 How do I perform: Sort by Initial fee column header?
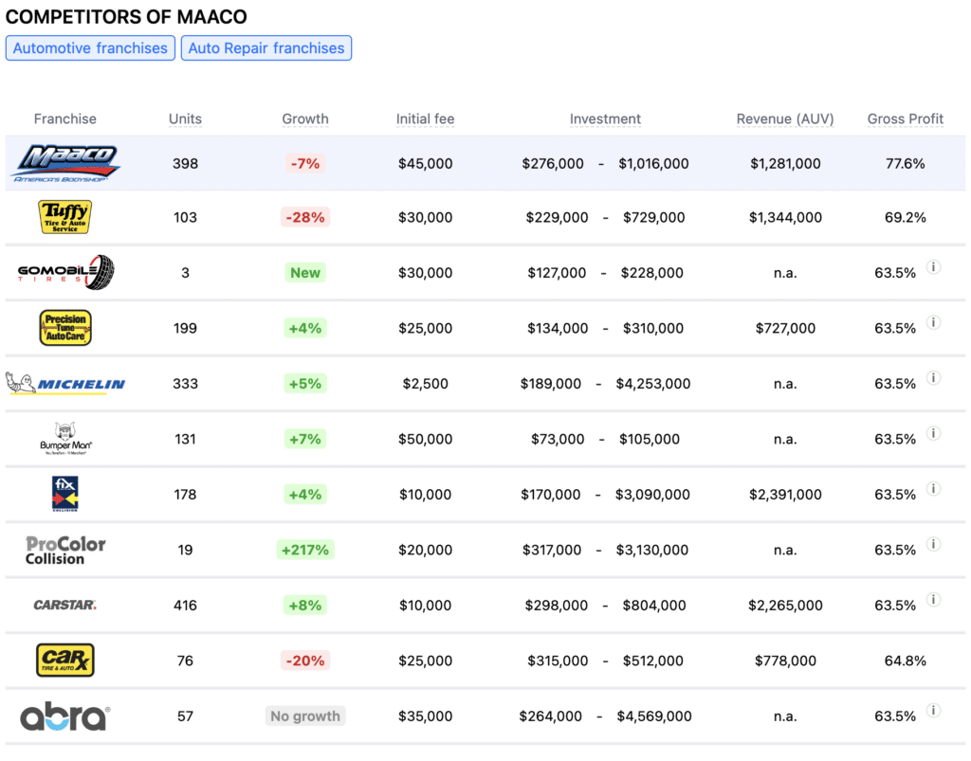(x=426, y=118)
